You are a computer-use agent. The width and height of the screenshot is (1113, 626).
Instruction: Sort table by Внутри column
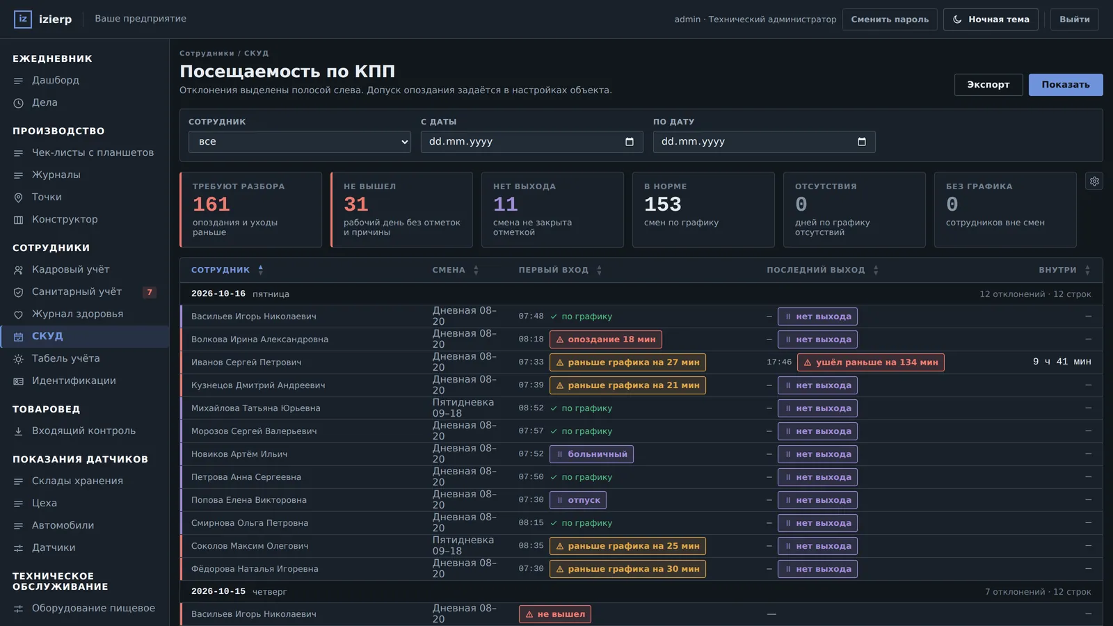pos(1065,270)
